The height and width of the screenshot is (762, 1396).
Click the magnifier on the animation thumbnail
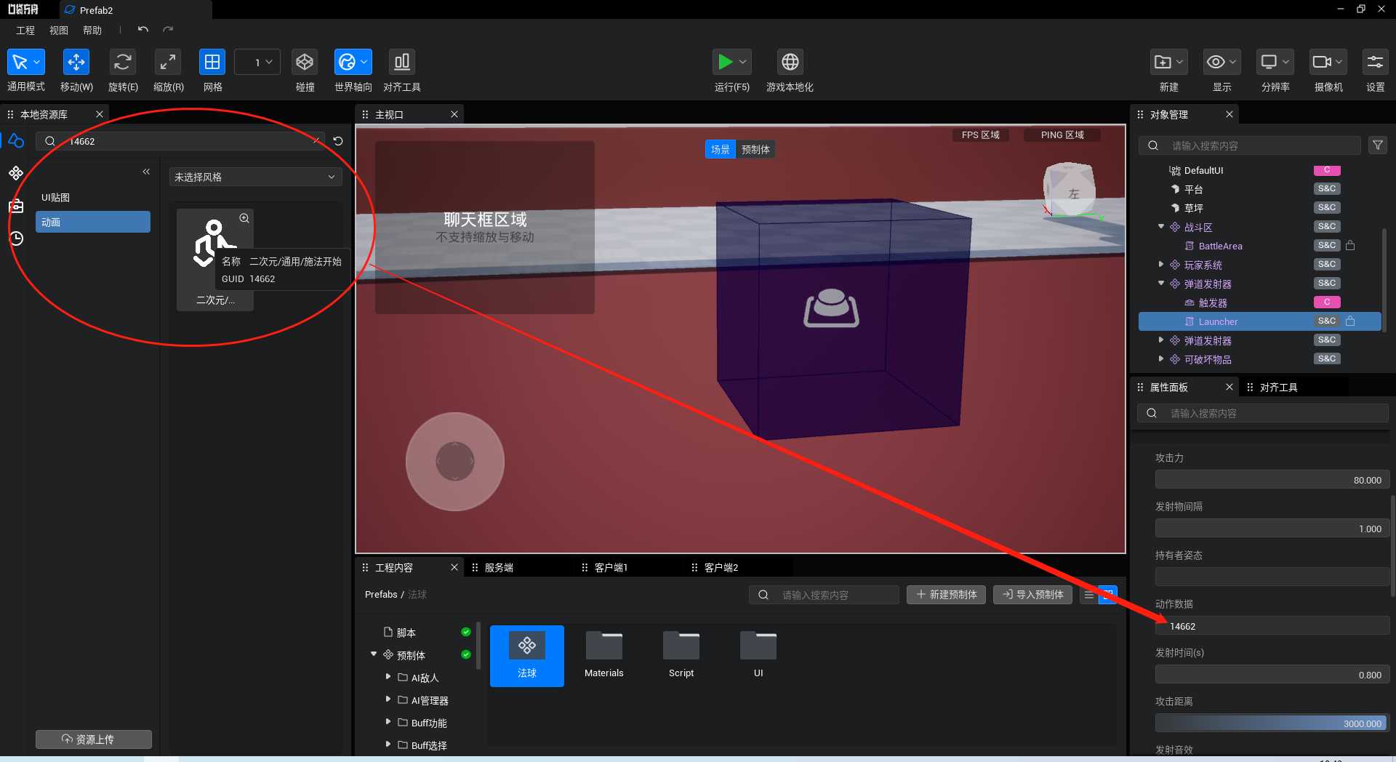point(244,218)
